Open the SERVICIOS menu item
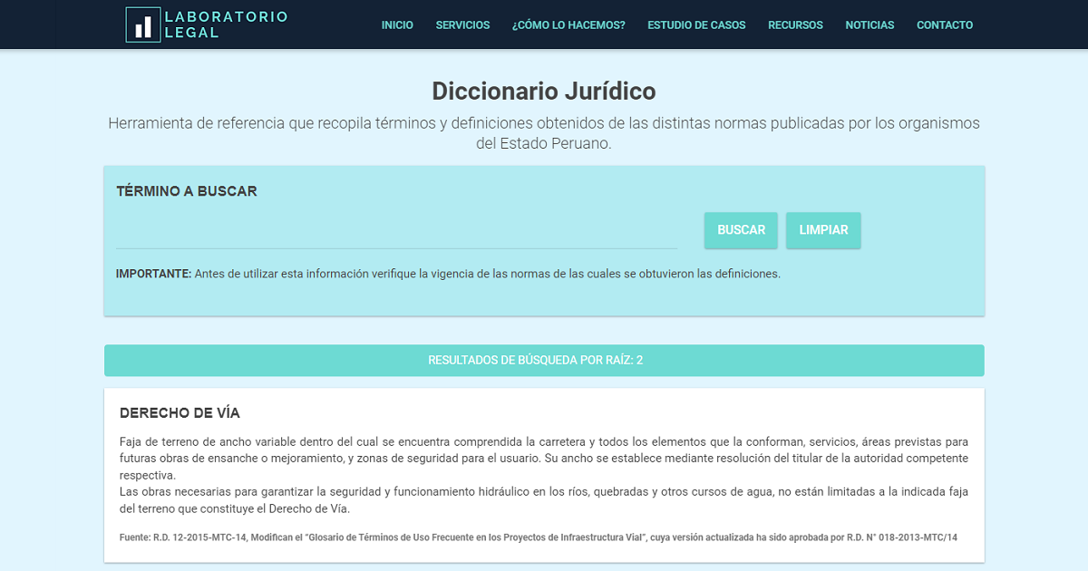 (x=462, y=25)
